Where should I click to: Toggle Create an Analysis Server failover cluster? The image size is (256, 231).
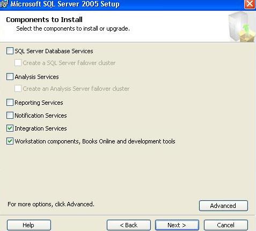point(18,89)
